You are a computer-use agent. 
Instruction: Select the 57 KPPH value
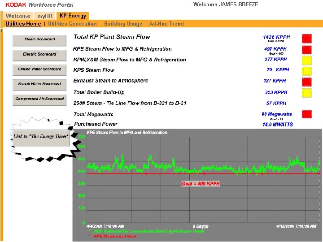(x=276, y=103)
